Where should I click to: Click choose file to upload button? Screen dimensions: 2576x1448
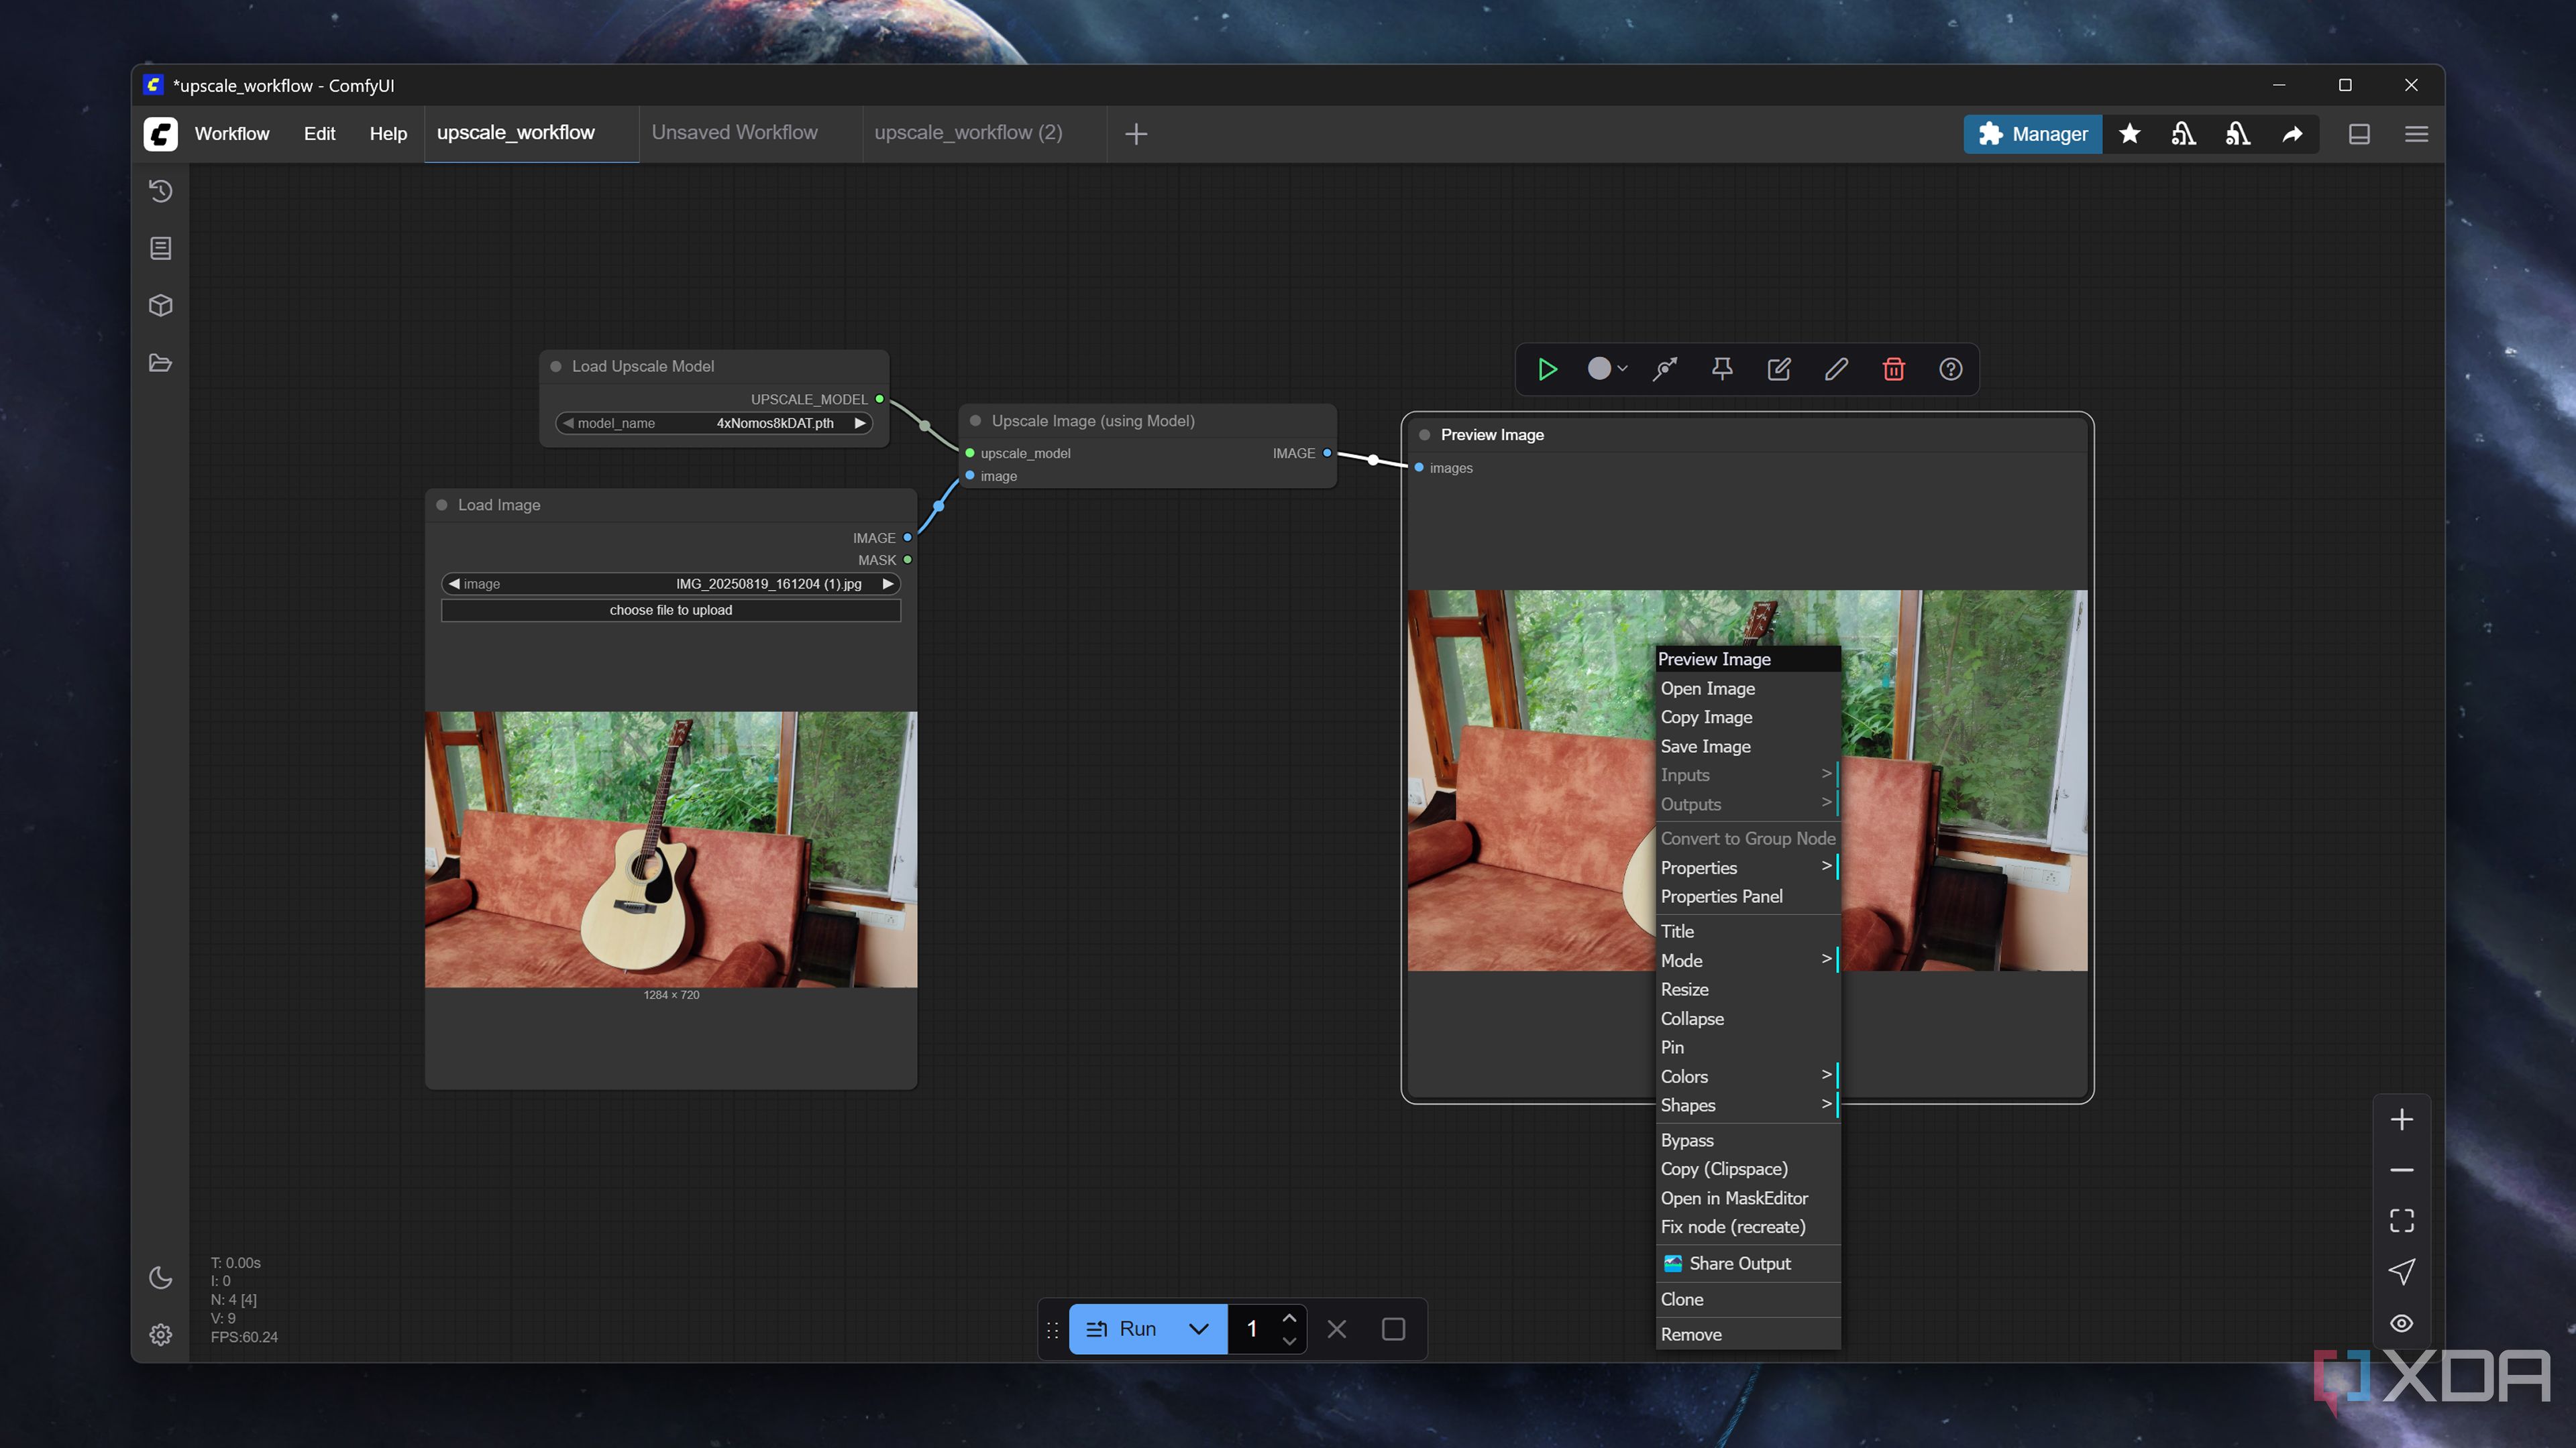coord(671,609)
